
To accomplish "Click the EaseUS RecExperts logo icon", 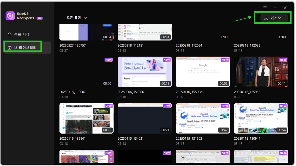I will coord(10,16).
